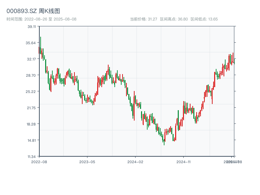Click the 时间范围 date range text
Image resolution: width=260 pixels, height=195 pixels.
tap(41, 19)
